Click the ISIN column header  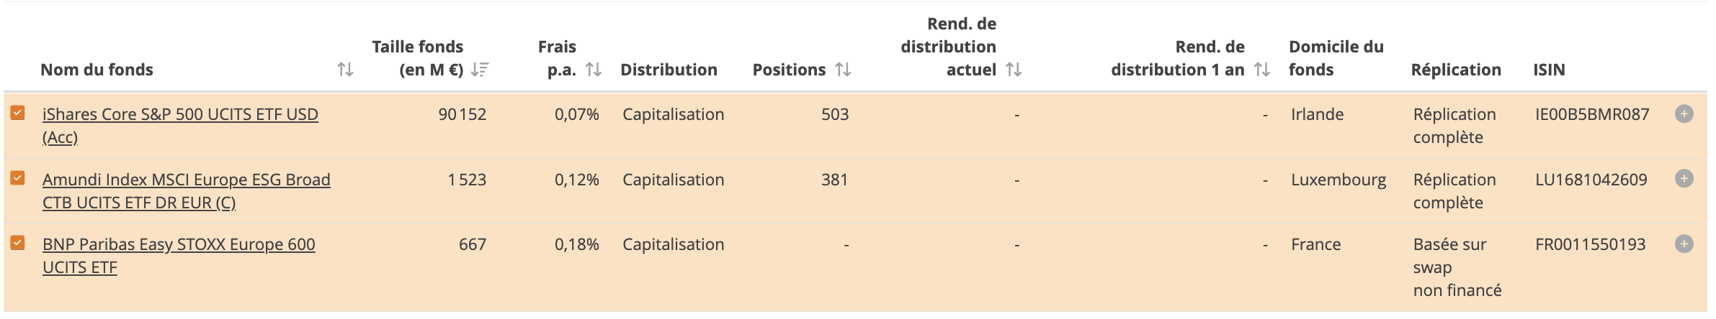(1549, 70)
